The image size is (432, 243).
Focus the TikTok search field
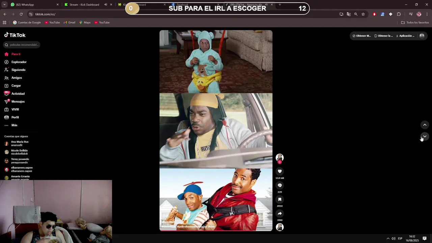tap(22, 45)
